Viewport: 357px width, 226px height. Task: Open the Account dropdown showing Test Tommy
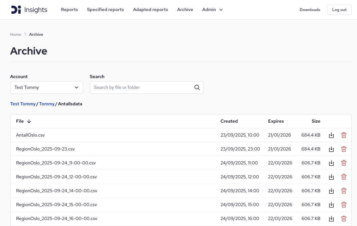click(x=46, y=87)
